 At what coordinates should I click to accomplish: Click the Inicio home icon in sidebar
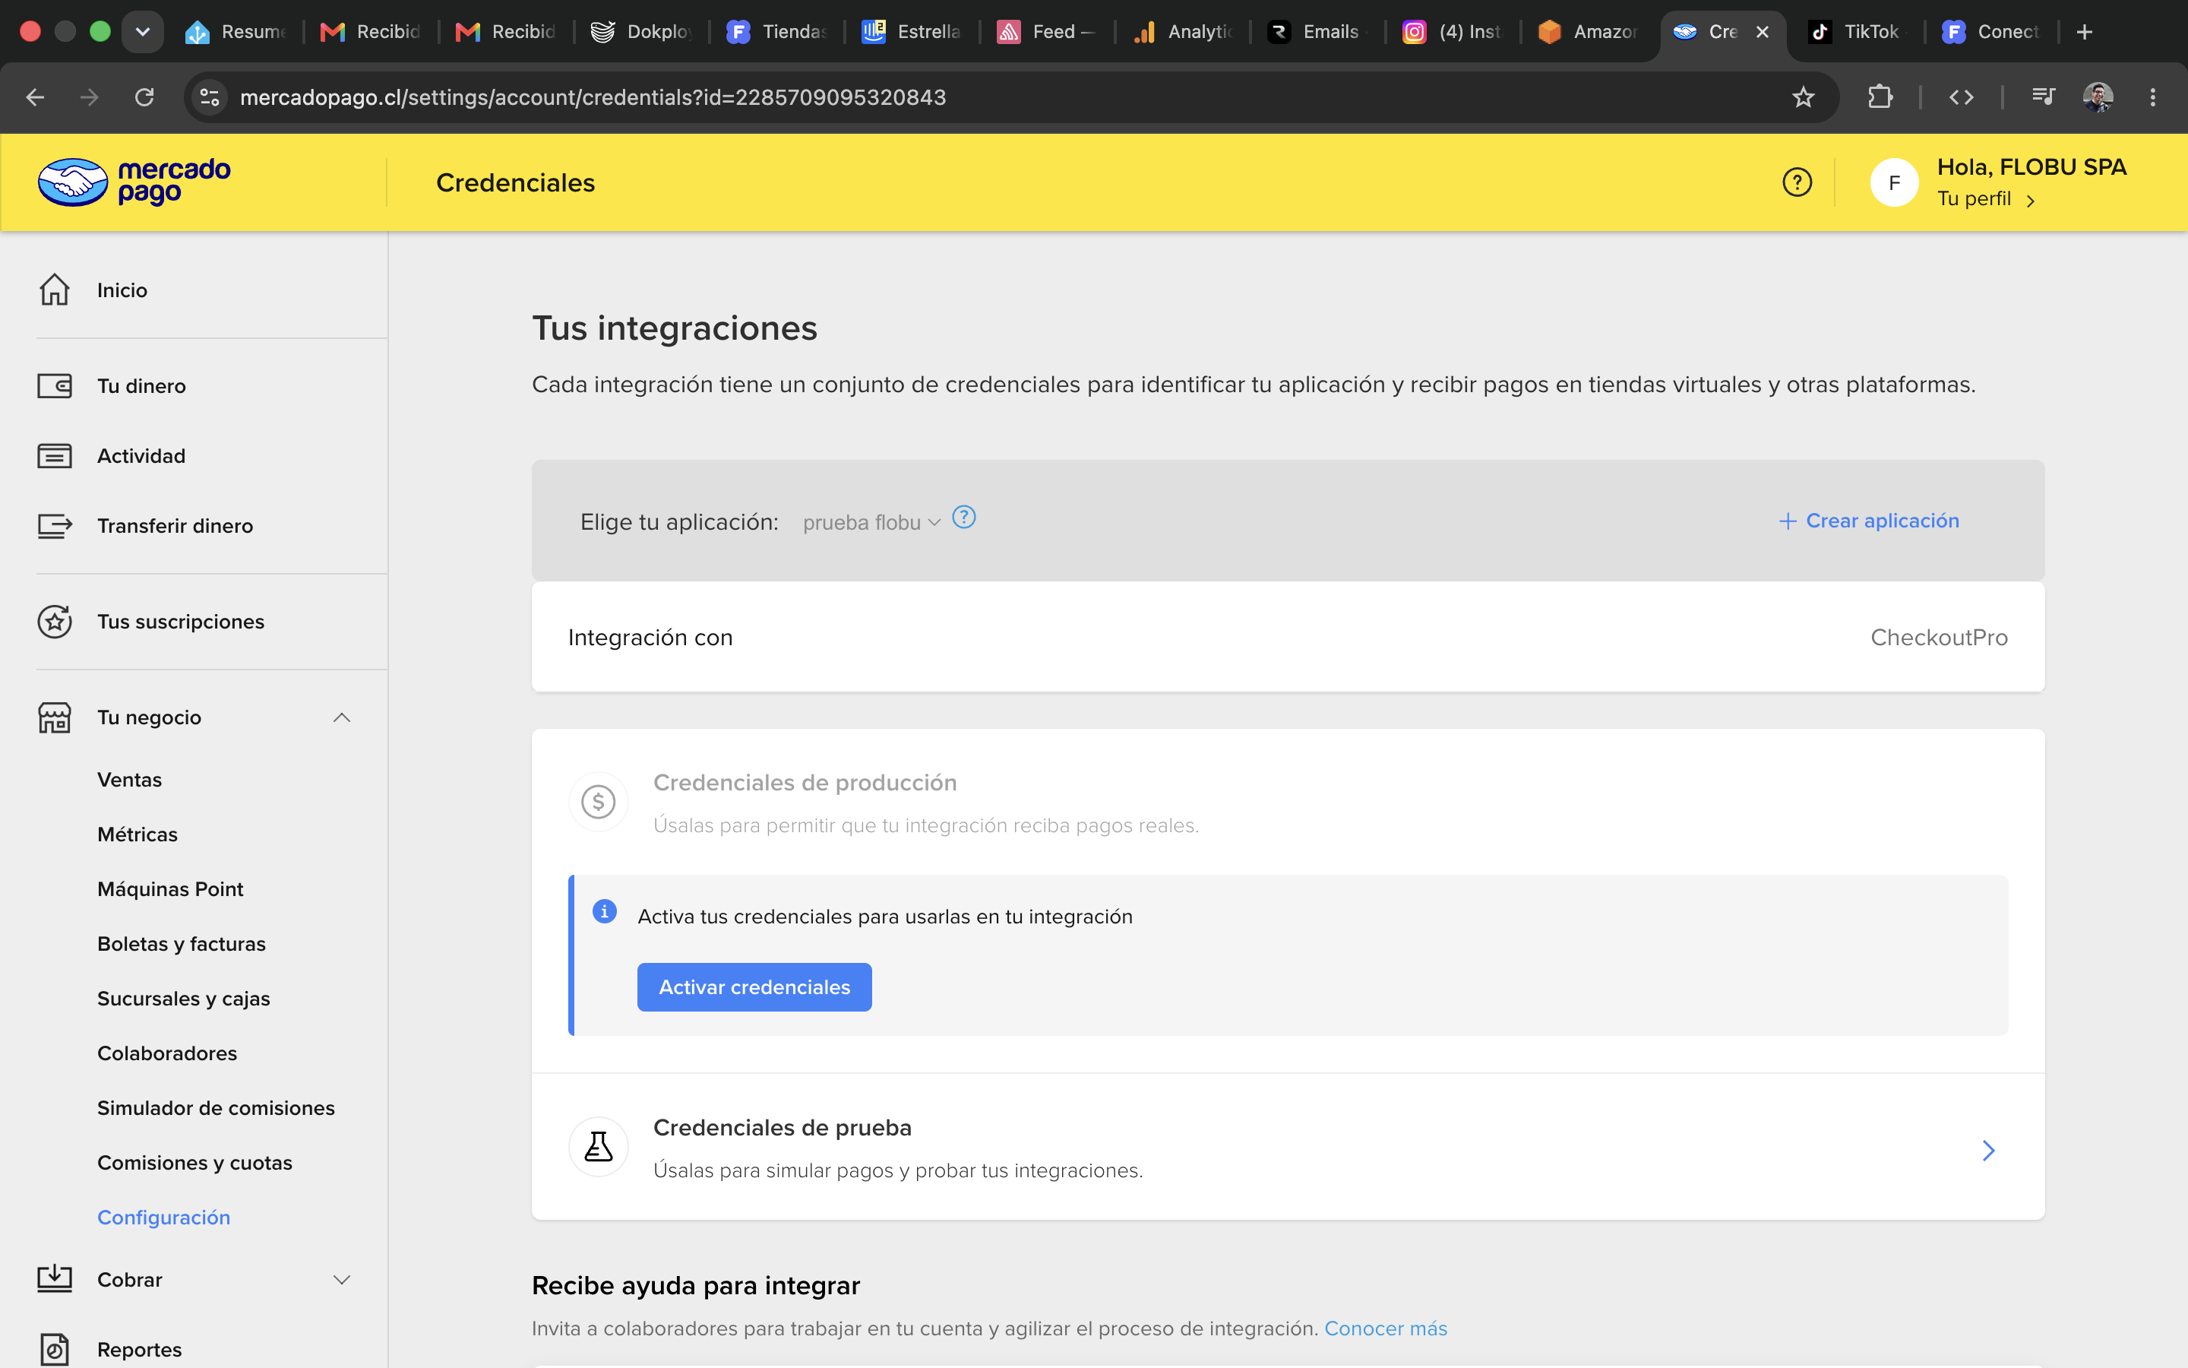pyautogui.click(x=54, y=290)
